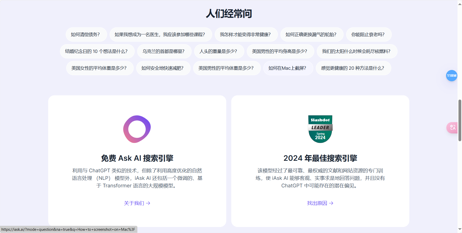Click the arrow beside 找出原因
This screenshot has height=233, width=462.
pos(332,203)
